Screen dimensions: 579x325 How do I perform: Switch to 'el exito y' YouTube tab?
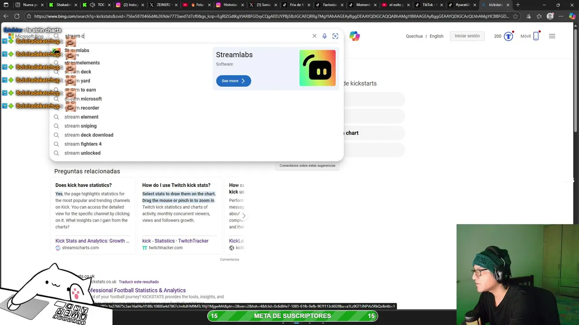395,5
